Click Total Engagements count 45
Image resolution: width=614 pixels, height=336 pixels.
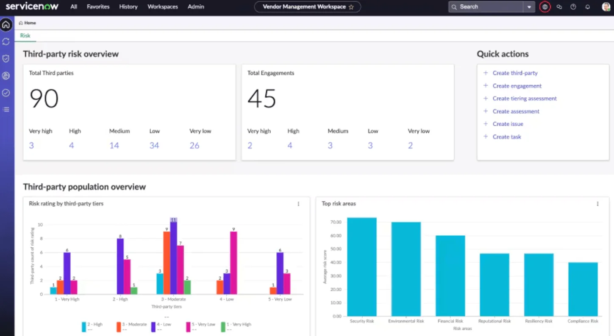(x=262, y=99)
